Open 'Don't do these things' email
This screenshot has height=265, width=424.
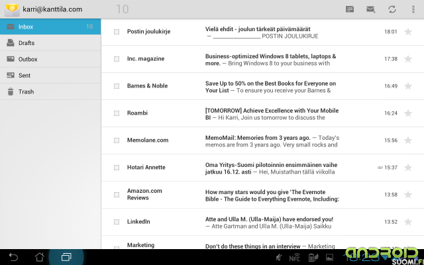(262, 242)
